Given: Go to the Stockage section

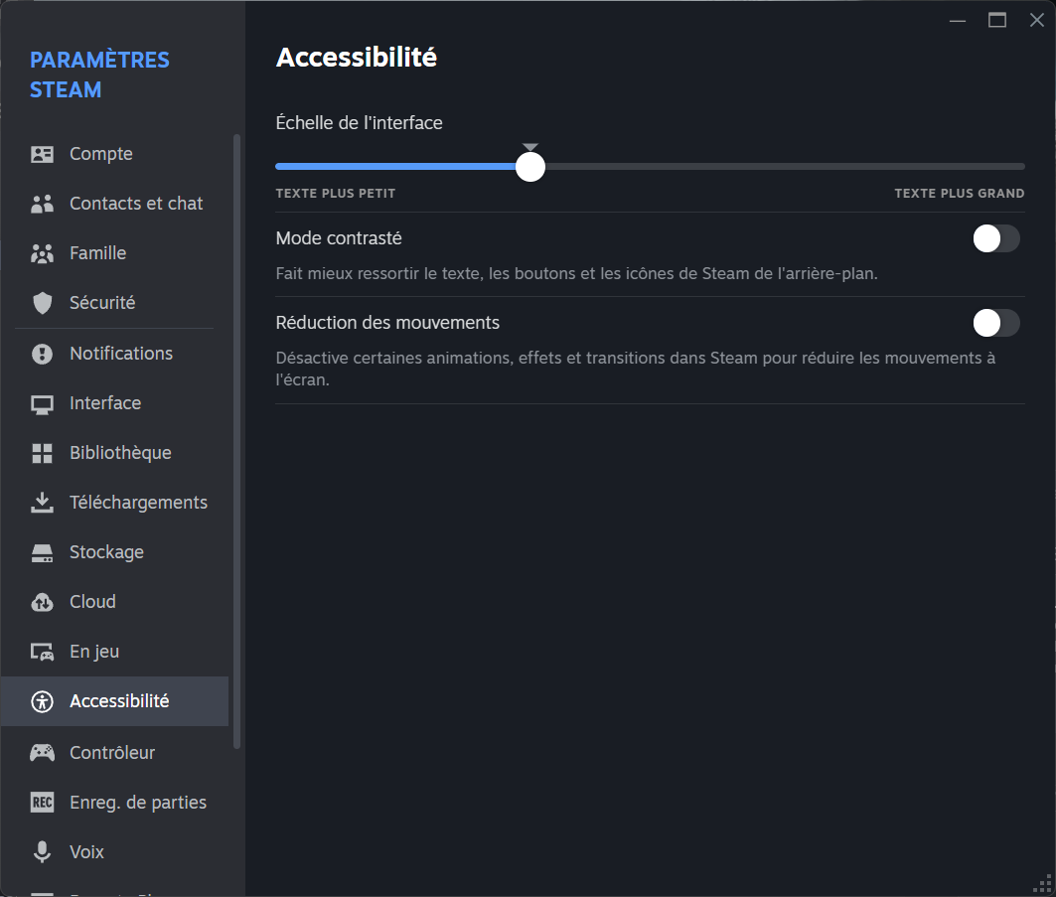Looking at the screenshot, I should point(114,552).
